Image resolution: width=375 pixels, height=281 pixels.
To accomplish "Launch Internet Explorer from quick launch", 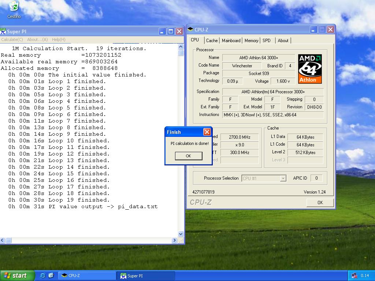I will pos(43,276).
